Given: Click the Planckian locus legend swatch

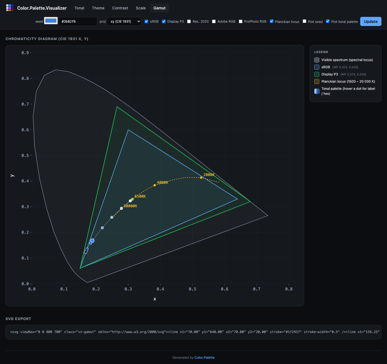Looking at the screenshot, I should click(317, 82).
